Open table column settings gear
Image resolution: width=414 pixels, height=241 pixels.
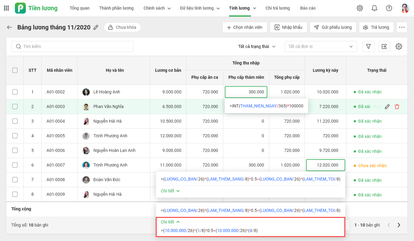point(399,46)
